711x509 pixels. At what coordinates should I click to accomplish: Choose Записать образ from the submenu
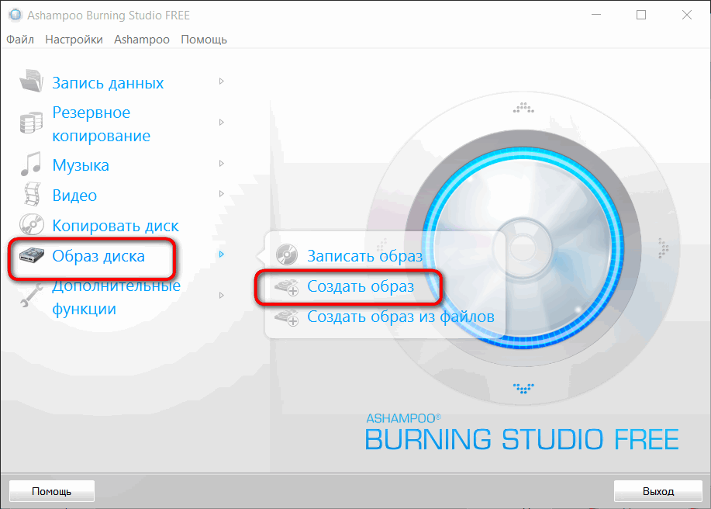[364, 256]
